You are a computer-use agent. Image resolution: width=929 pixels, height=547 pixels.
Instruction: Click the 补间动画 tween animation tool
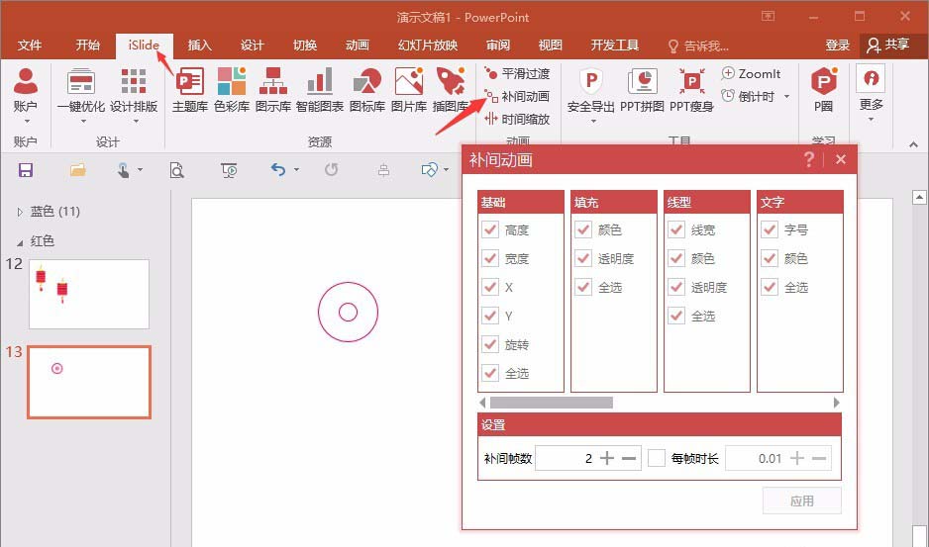tap(517, 96)
